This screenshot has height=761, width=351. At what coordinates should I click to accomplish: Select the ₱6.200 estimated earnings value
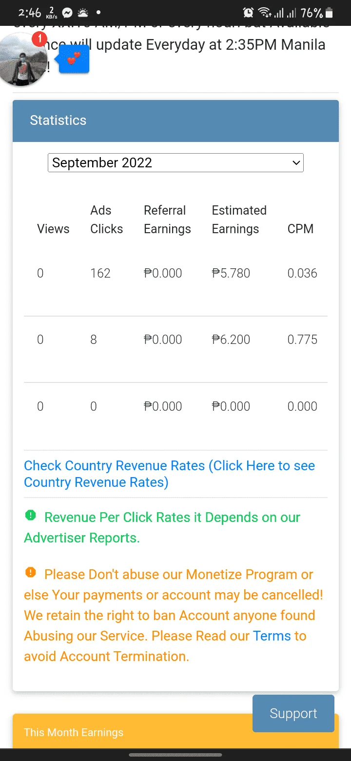click(231, 340)
